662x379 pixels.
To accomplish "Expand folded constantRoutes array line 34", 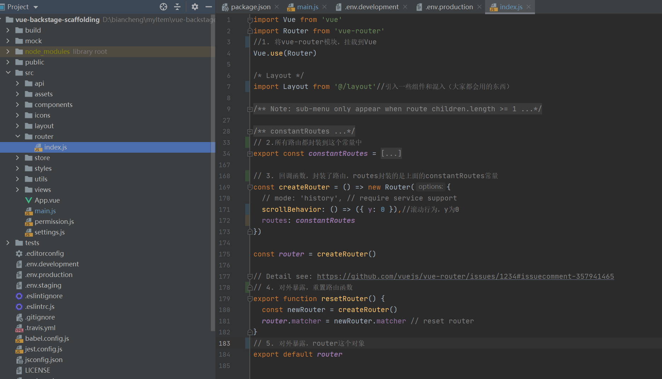I will click(249, 154).
